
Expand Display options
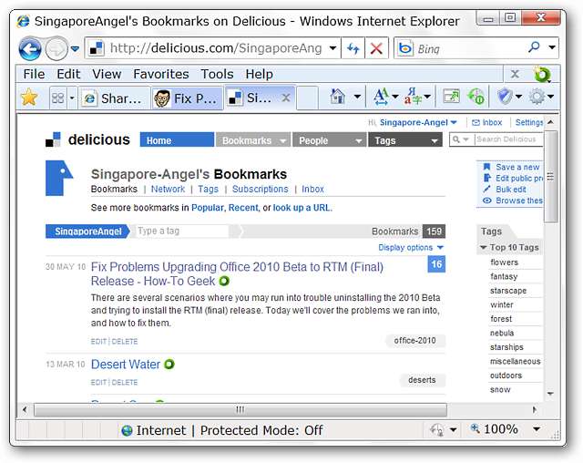pos(411,248)
